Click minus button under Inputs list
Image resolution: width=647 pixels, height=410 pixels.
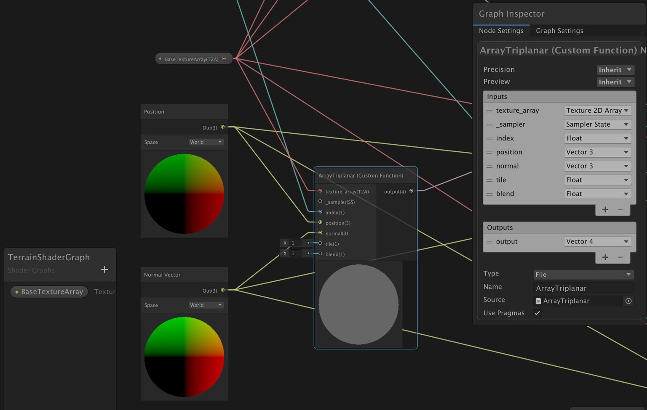[620, 209]
